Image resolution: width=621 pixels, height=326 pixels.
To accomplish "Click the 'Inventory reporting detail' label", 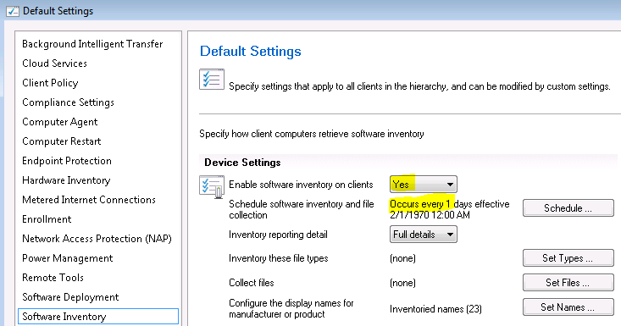I will 278,235.
